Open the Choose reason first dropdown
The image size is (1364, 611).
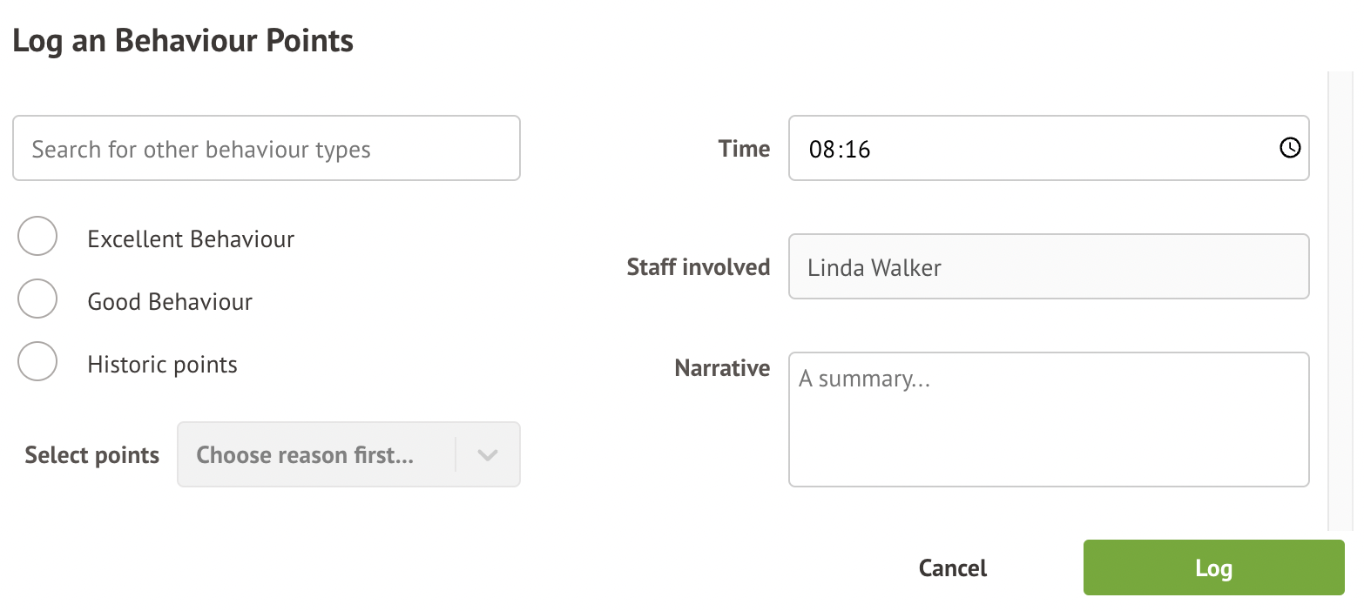[x=315, y=454]
